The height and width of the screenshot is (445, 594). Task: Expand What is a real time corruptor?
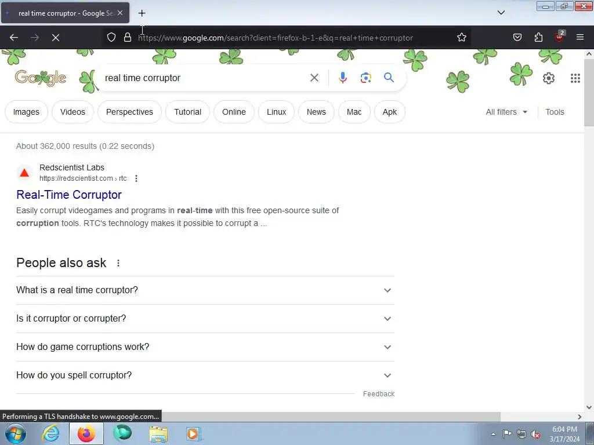[x=205, y=290]
